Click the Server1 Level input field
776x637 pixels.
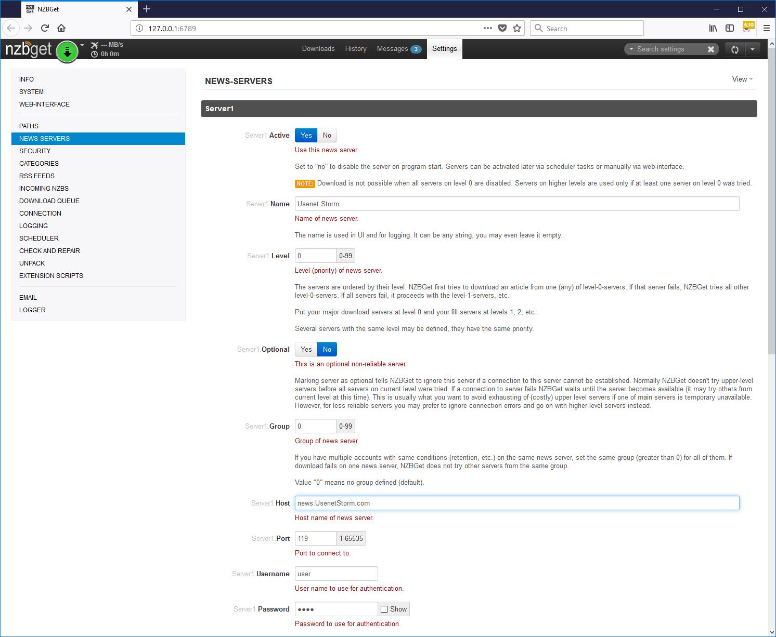click(x=316, y=256)
